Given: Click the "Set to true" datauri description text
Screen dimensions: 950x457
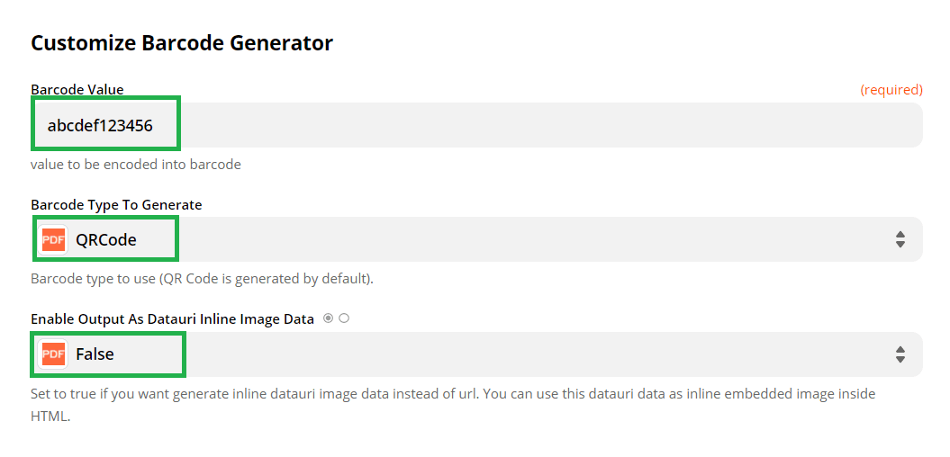Looking at the screenshot, I should click(x=453, y=394).
